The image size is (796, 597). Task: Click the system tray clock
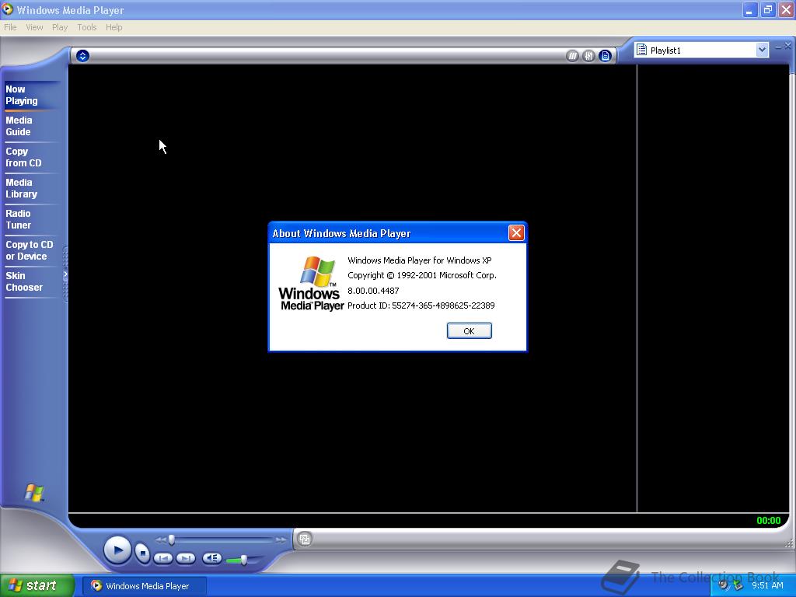tap(767, 585)
